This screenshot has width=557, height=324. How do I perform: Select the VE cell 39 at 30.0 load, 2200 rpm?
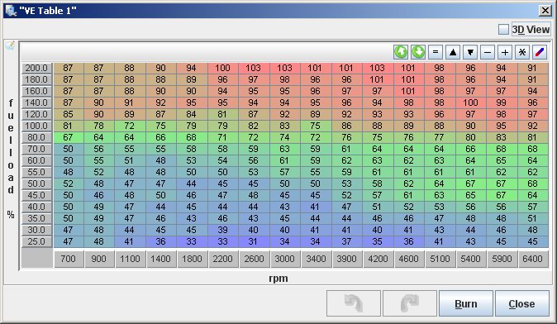pyautogui.click(x=223, y=230)
